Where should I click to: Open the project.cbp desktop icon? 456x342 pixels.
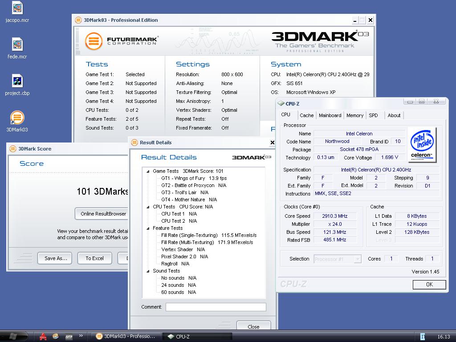click(x=17, y=81)
